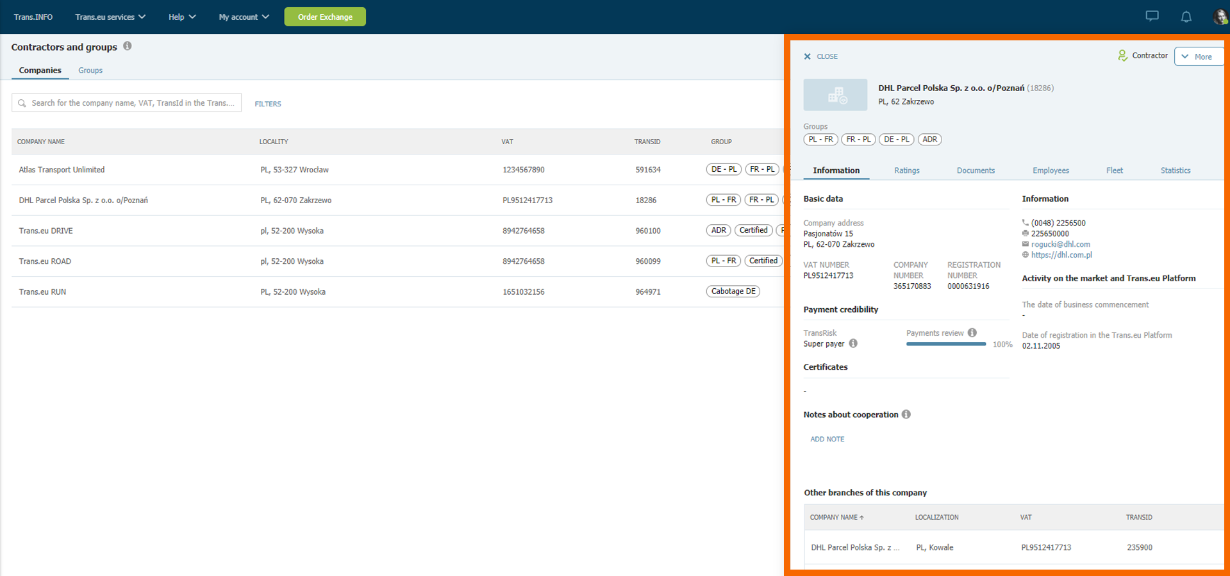The height and width of the screenshot is (576, 1230).
Task: Click the X close icon of details panel
Action: tap(807, 56)
